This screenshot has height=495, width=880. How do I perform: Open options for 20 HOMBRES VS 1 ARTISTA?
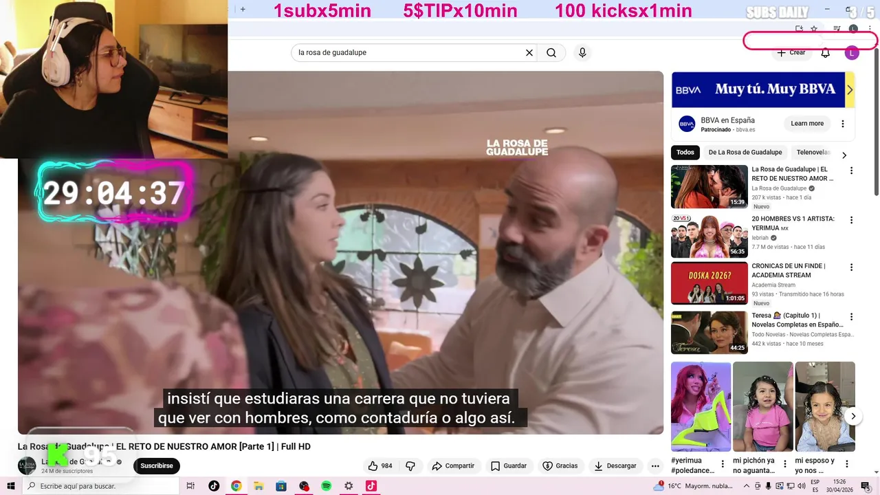851,220
